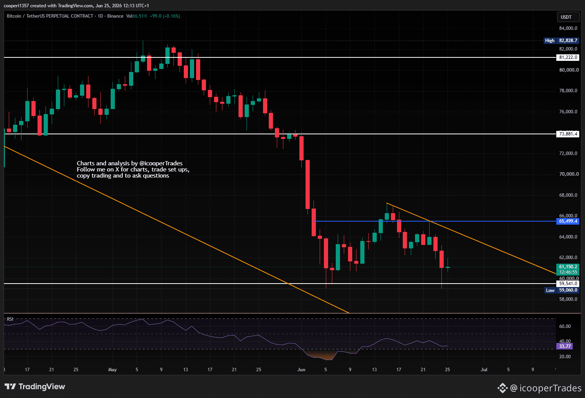Click the RSI 60.00 scale label
Image resolution: width=585 pixels, height=398 pixels.
pyautogui.click(x=565, y=326)
